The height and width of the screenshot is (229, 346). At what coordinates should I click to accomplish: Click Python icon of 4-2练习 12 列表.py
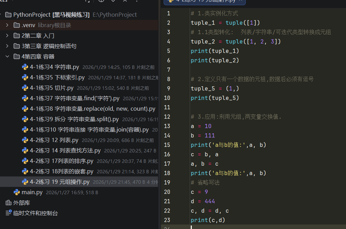[x=25, y=140]
